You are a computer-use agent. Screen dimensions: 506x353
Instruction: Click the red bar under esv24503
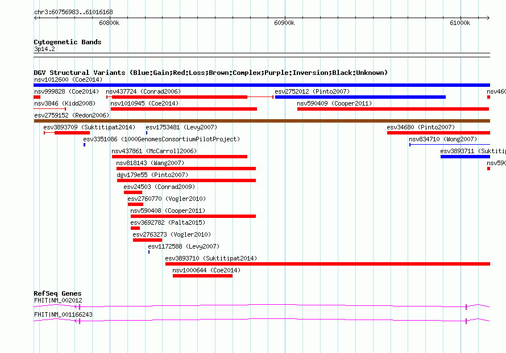(133, 192)
